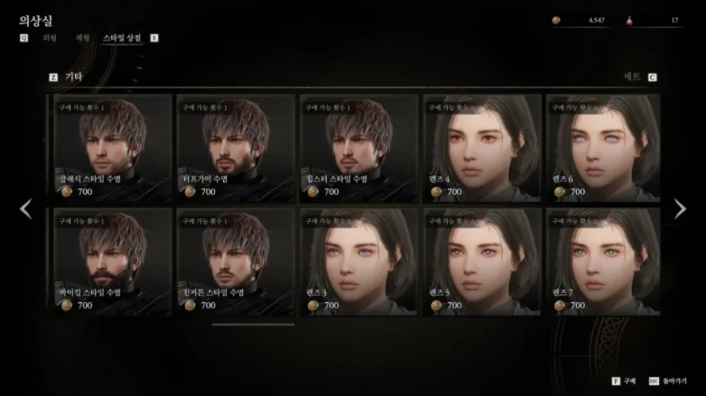
Task: Switch to the 체형 tab
Action: pos(83,39)
